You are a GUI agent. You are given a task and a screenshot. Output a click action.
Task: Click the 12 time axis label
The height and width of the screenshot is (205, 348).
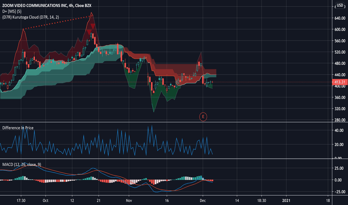(x=72, y=201)
